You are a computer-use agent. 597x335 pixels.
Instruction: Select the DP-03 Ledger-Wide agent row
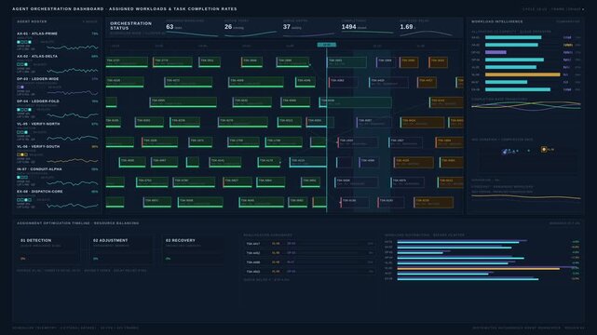(x=57, y=87)
